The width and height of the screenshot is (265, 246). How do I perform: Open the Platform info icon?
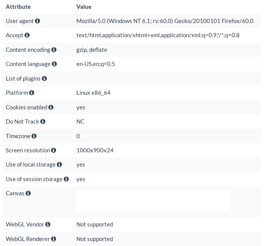point(31,93)
